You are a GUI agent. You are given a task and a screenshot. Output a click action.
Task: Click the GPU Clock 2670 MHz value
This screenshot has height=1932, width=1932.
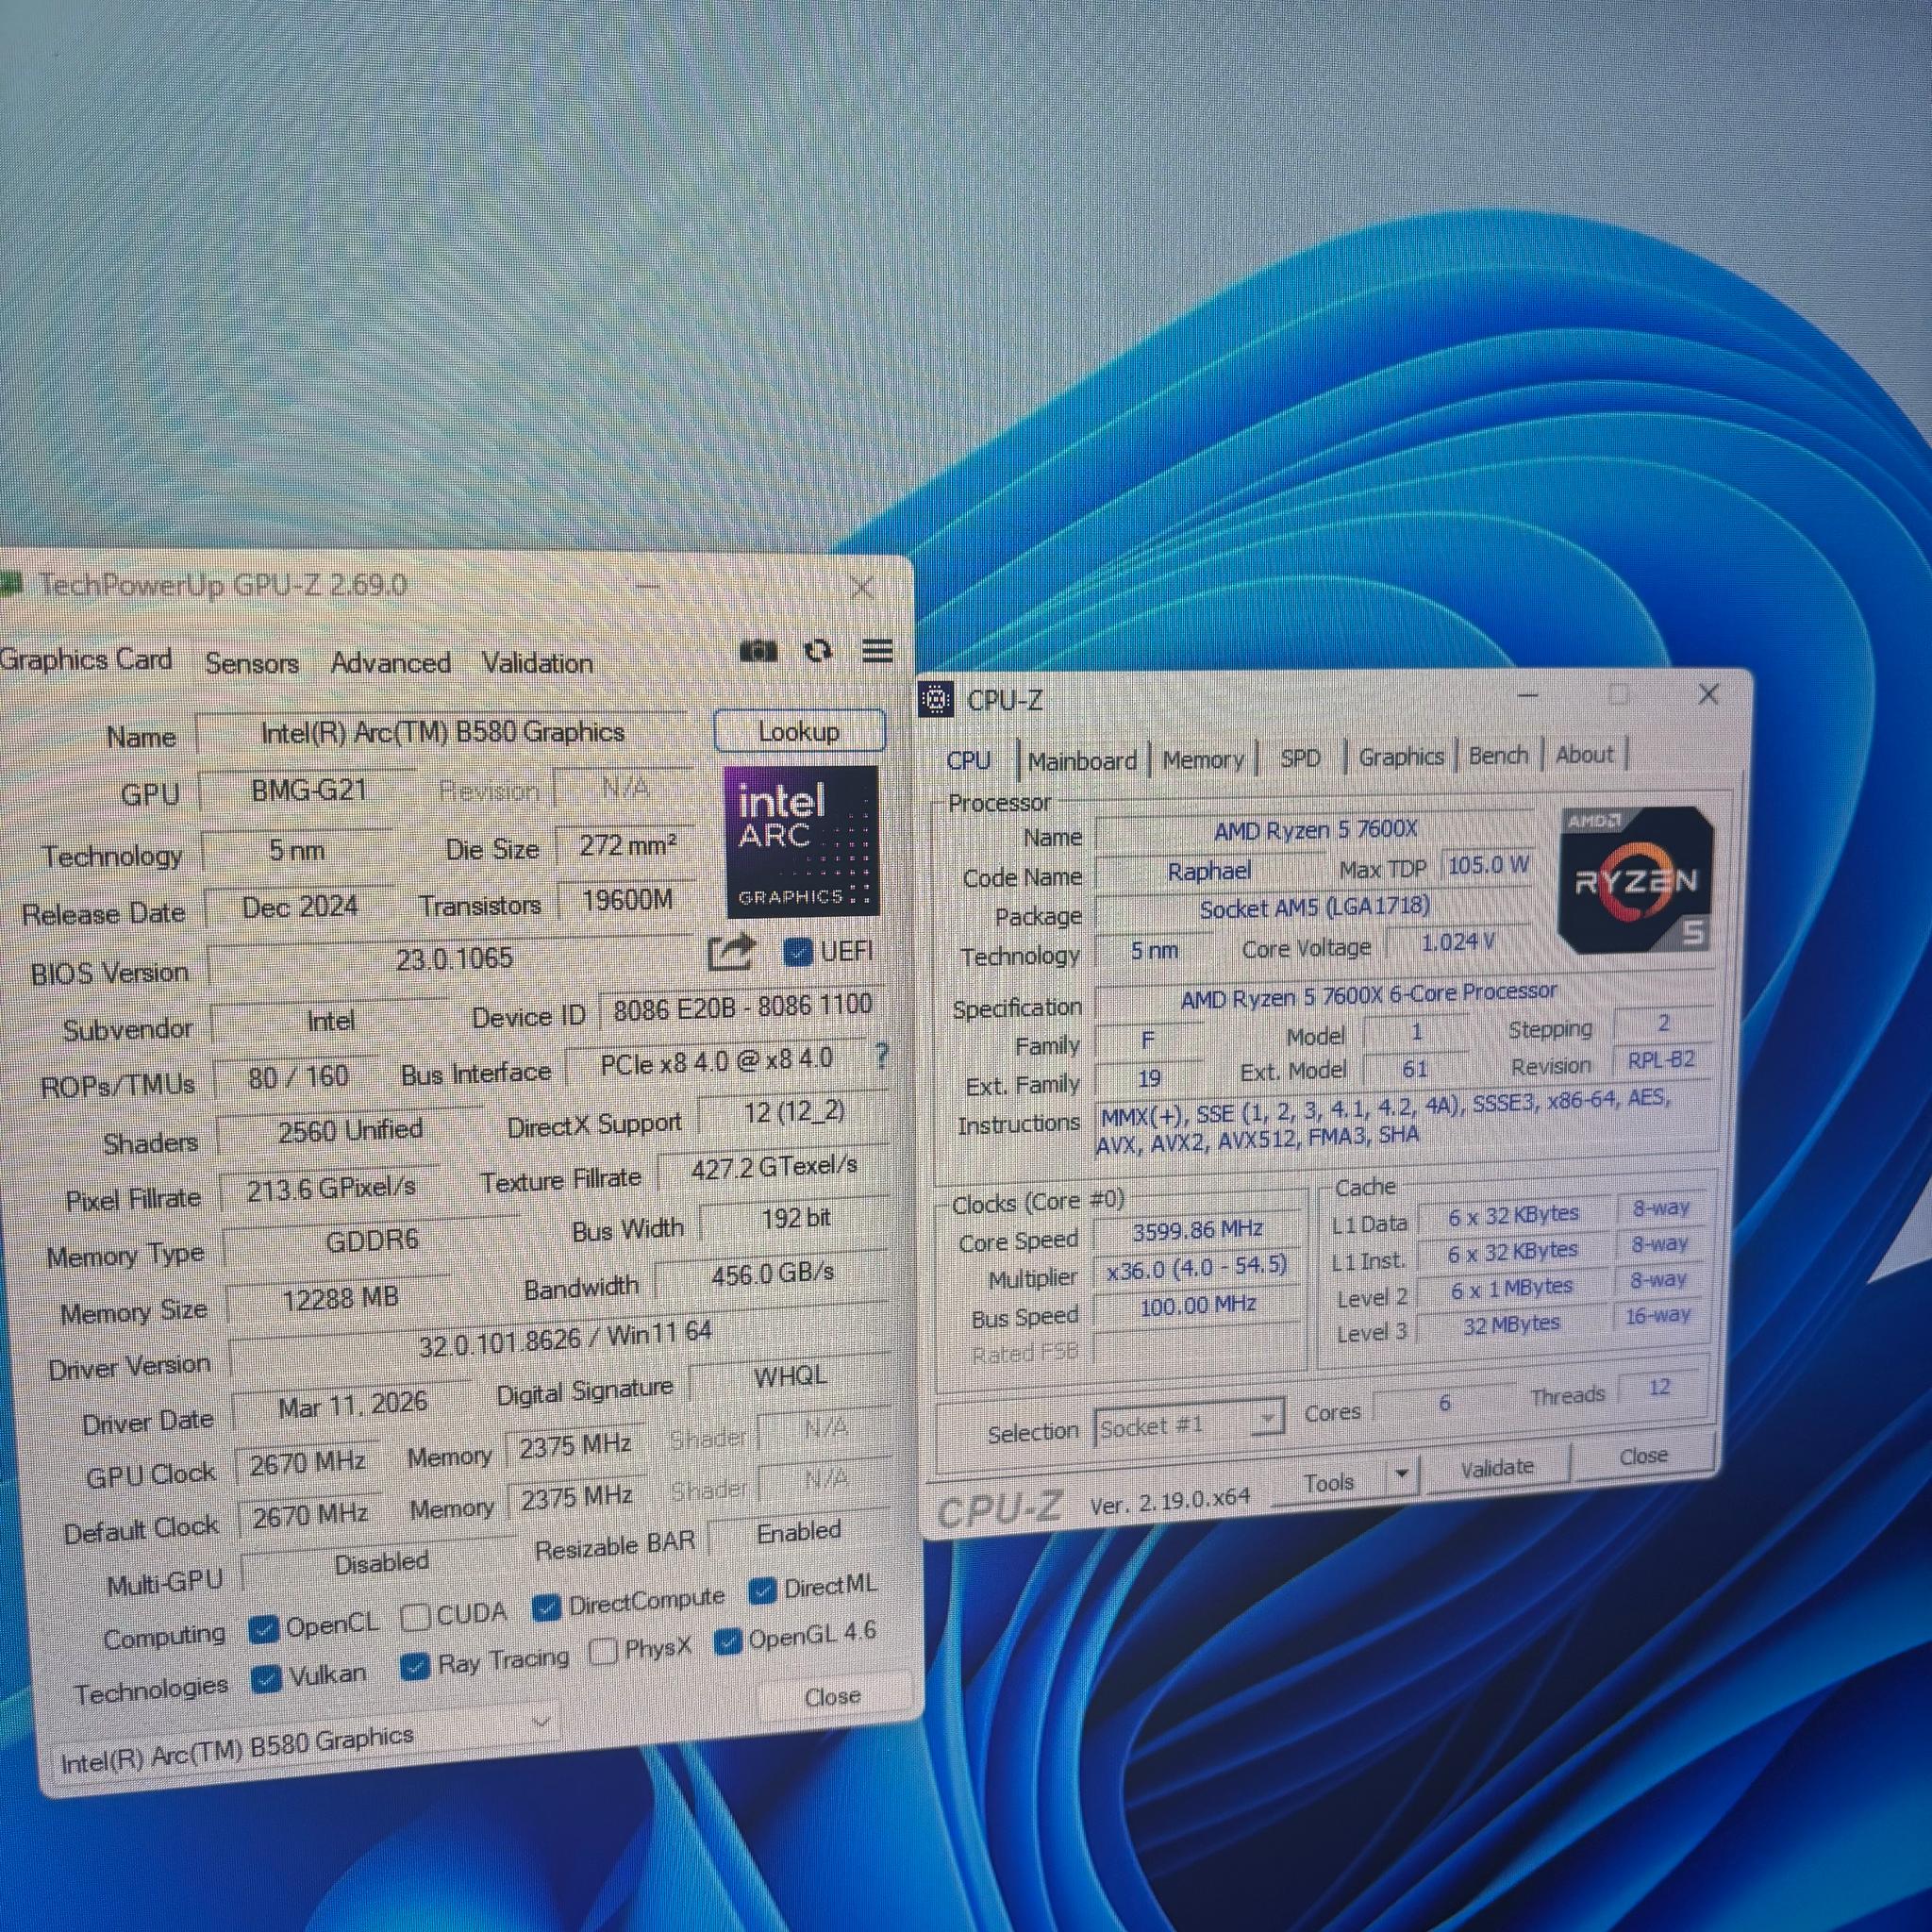307,1463
